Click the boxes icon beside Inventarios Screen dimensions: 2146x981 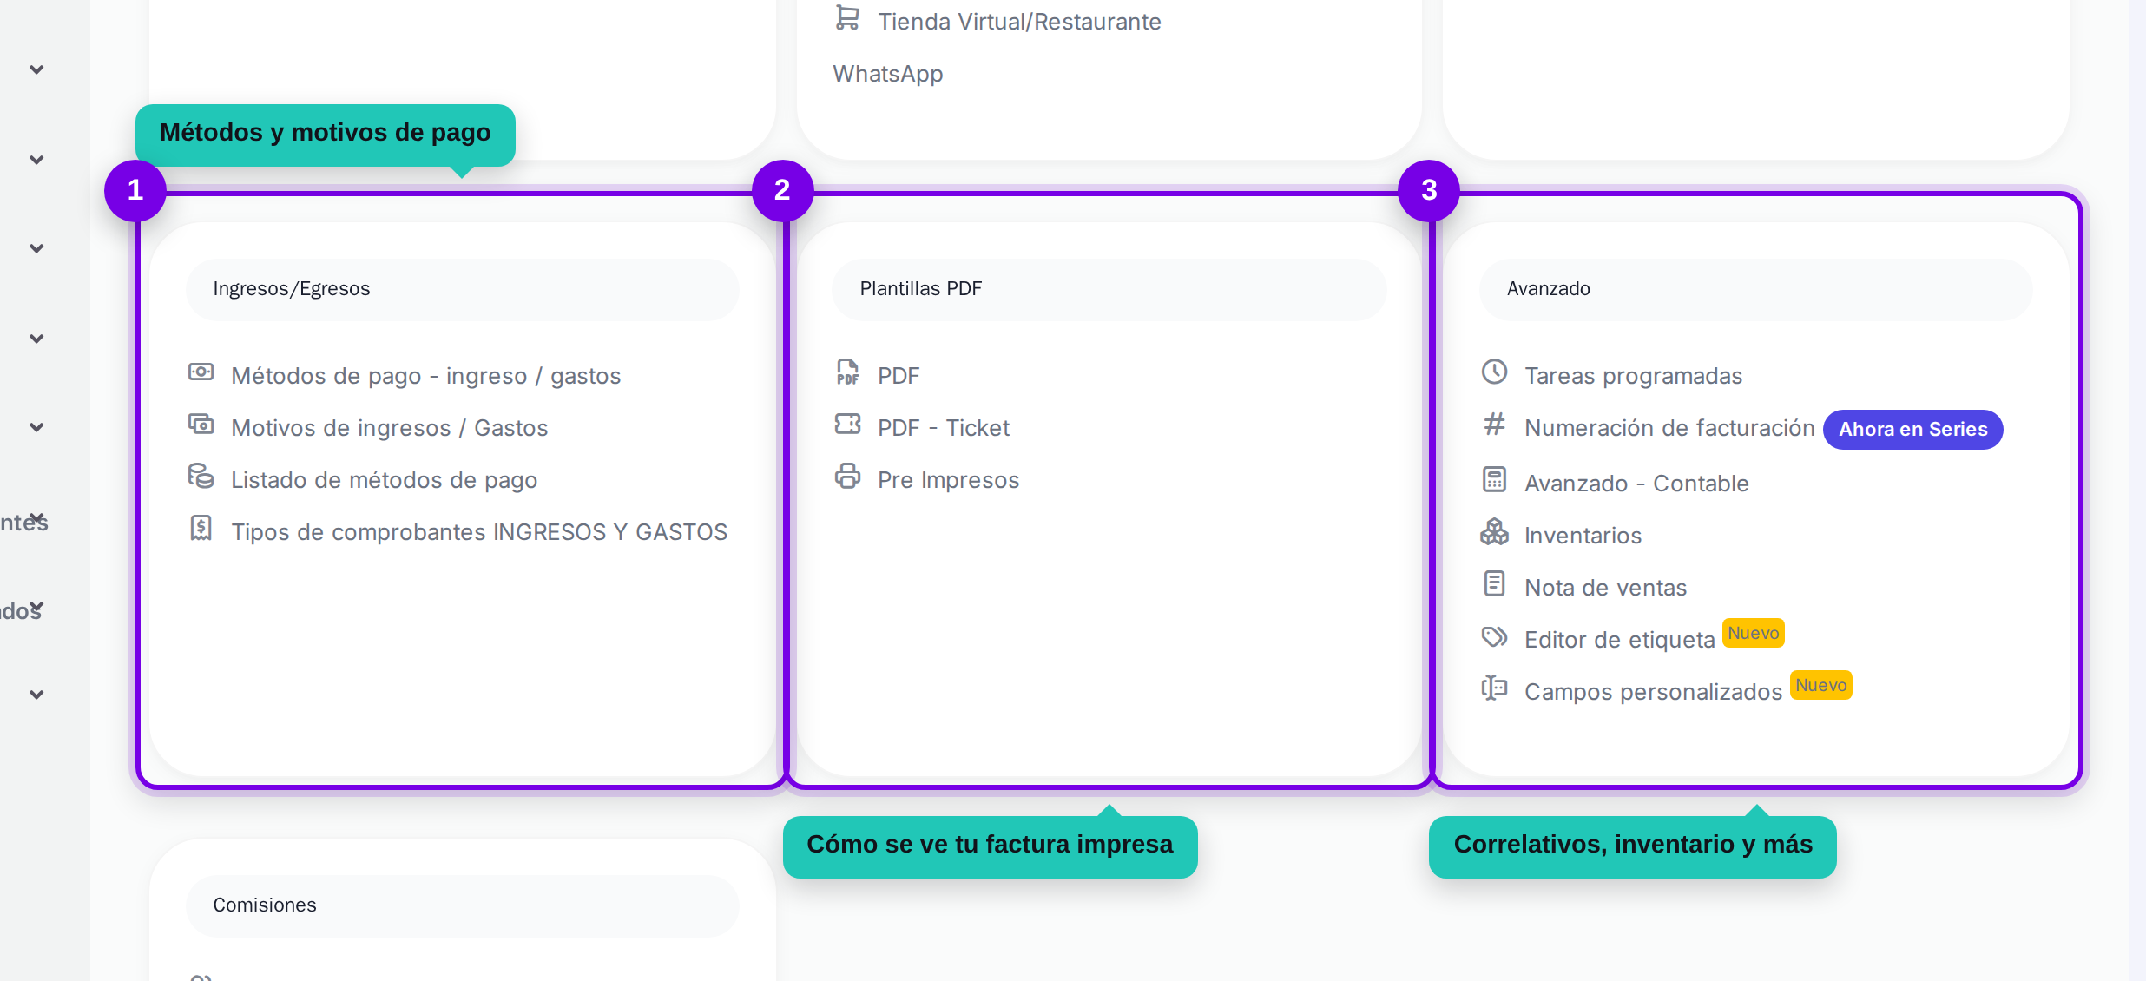tap(1494, 531)
